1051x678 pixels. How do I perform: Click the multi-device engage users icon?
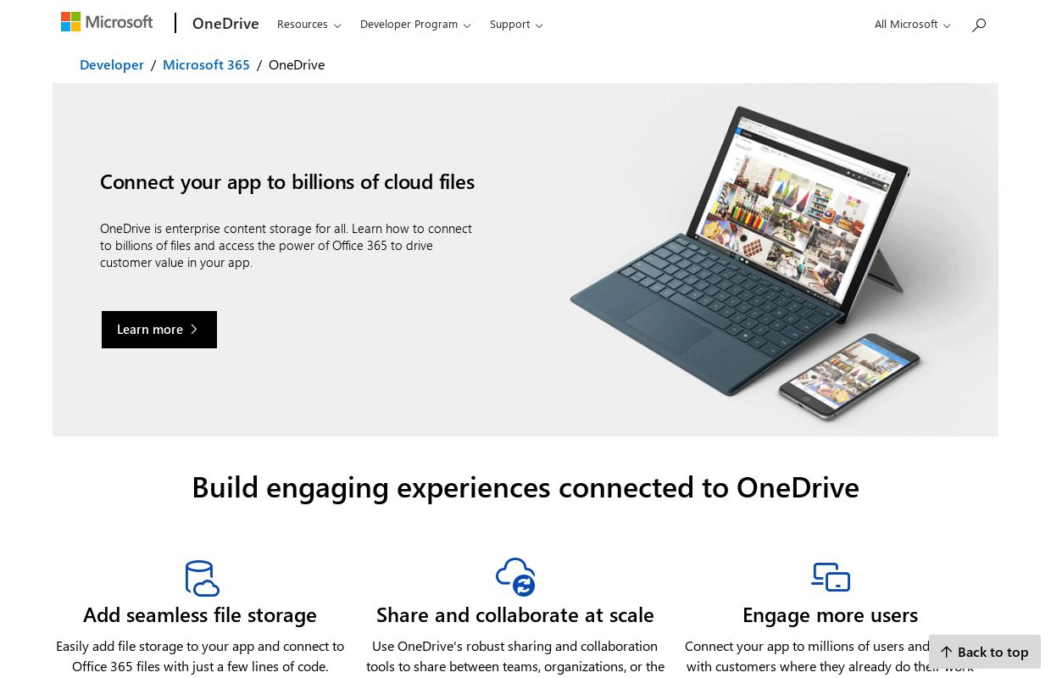coord(831,577)
